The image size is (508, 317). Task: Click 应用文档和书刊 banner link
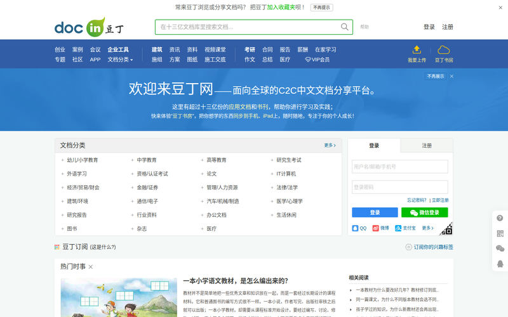[x=248, y=107]
